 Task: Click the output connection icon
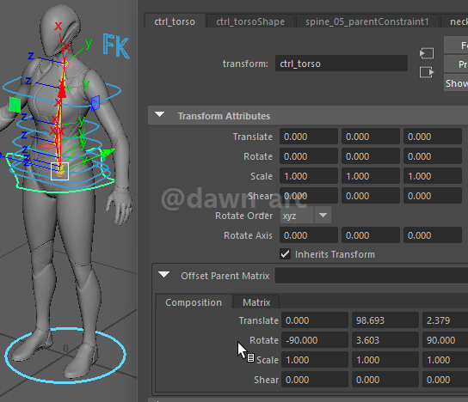click(427, 72)
